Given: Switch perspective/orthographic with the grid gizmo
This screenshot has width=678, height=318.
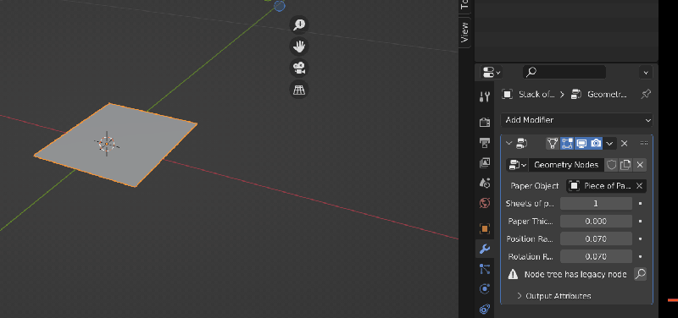Looking at the screenshot, I should 299,90.
